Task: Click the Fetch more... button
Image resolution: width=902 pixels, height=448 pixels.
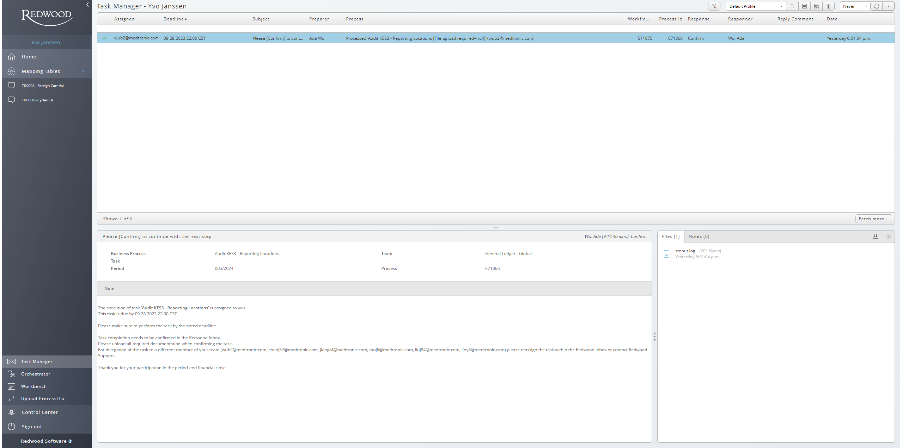Action: pos(873,219)
